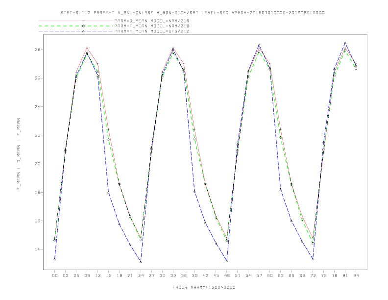
Task: Click y-axis tick value 28
Action: 38,50
